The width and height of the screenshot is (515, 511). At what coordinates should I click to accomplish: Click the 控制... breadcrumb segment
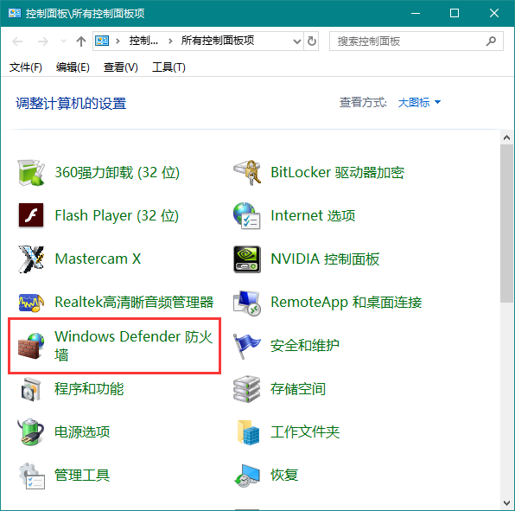pos(143,41)
